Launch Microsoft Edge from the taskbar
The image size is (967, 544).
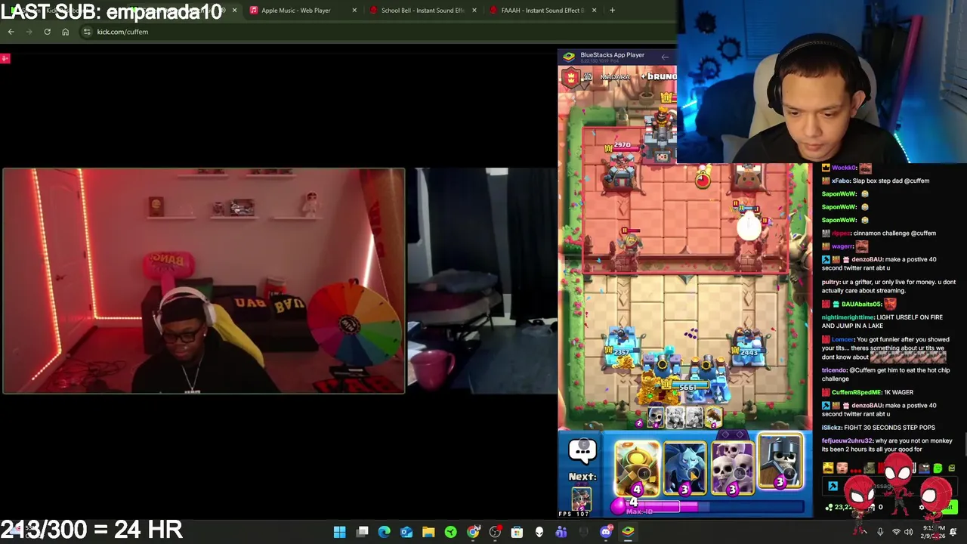pos(384,532)
